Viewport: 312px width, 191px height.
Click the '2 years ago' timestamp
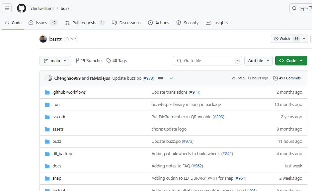[291, 117]
